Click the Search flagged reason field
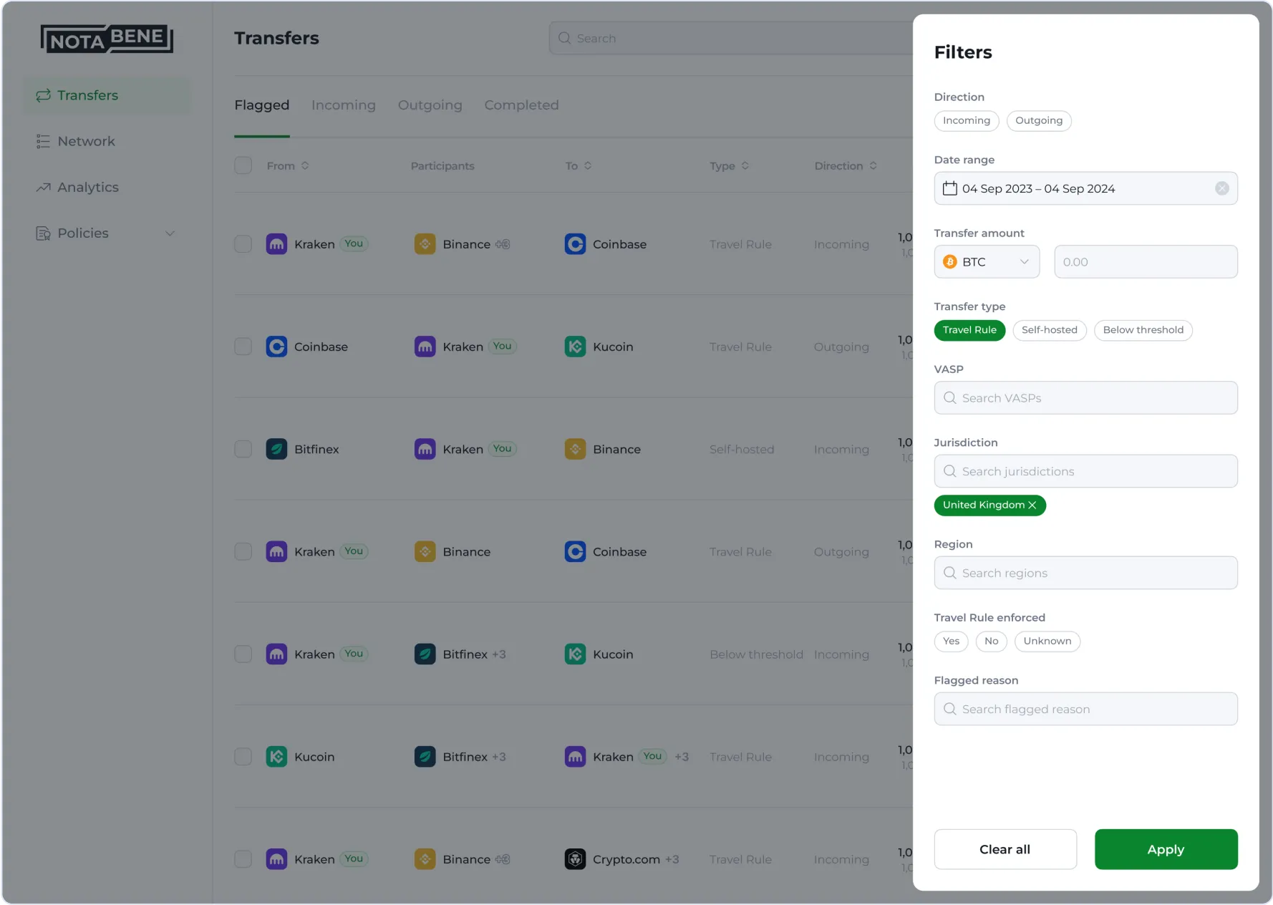Viewport: 1273px width, 905px height. [1085, 709]
